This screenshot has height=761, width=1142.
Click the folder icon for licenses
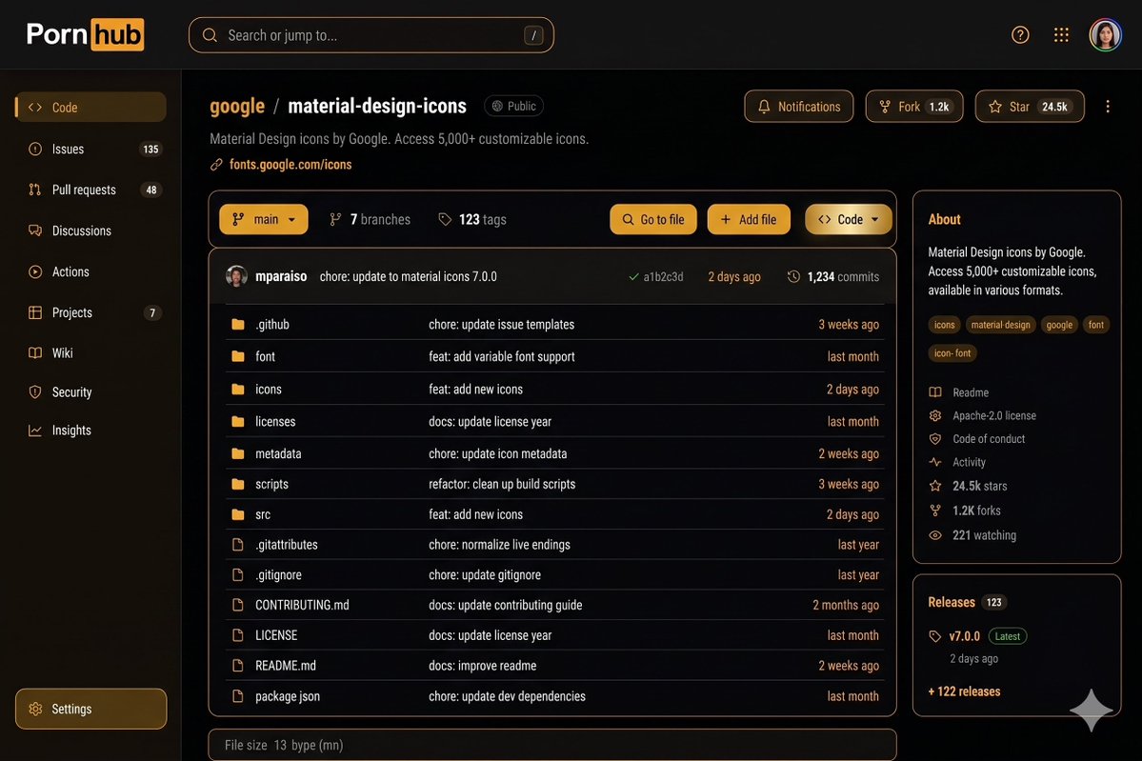point(237,421)
